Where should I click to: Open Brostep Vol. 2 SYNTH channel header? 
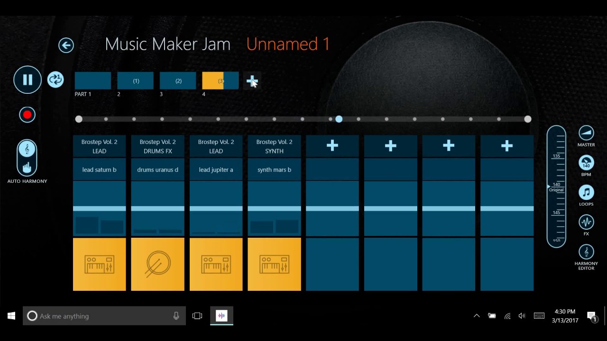click(275, 146)
